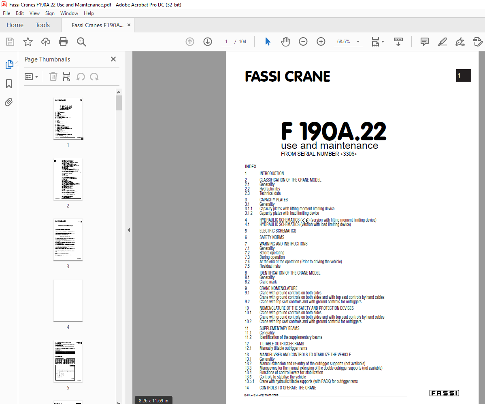Viewport: 485px width, 404px height.
Task: Click the INTRODUCTION index entry
Action: click(272, 173)
